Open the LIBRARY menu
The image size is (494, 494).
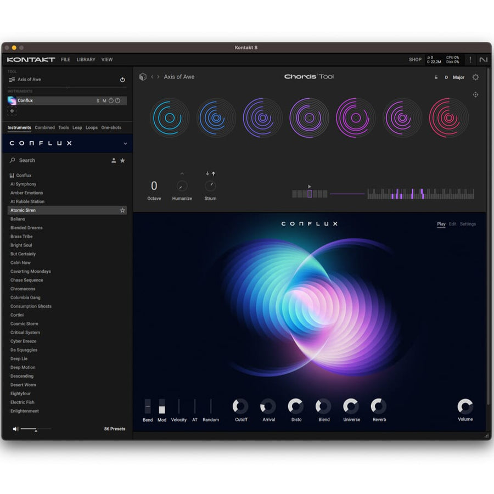pyautogui.click(x=86, y=59)
